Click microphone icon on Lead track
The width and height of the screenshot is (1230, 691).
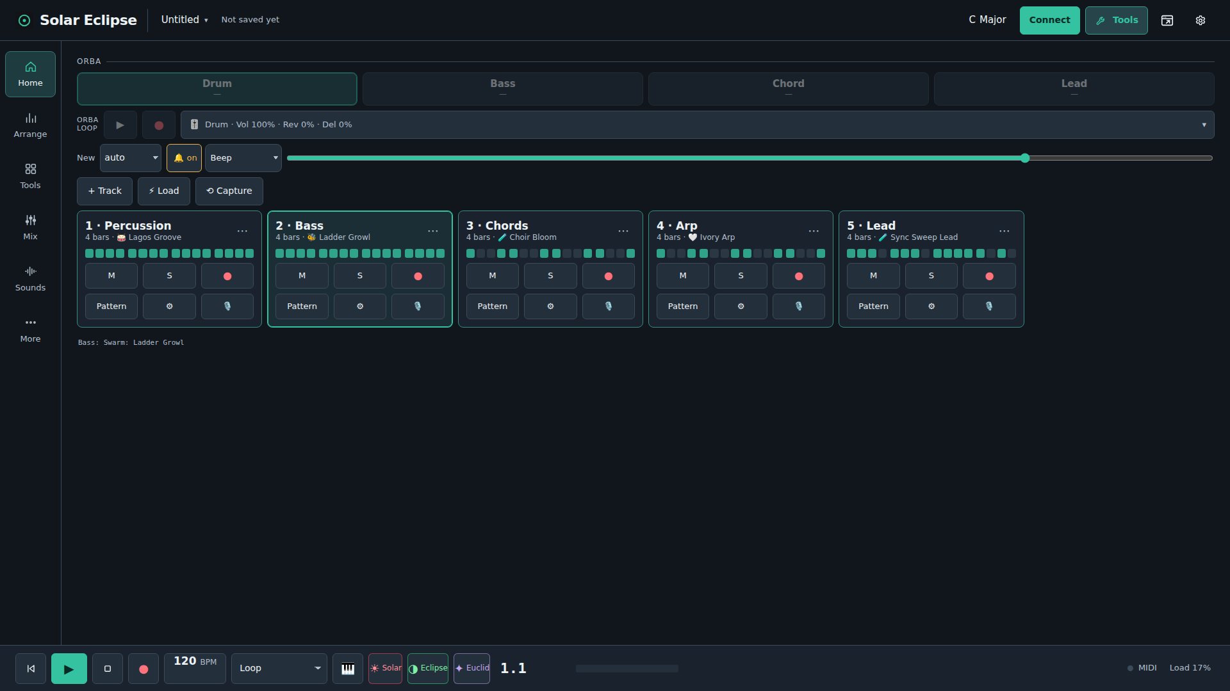coord(989,306)
